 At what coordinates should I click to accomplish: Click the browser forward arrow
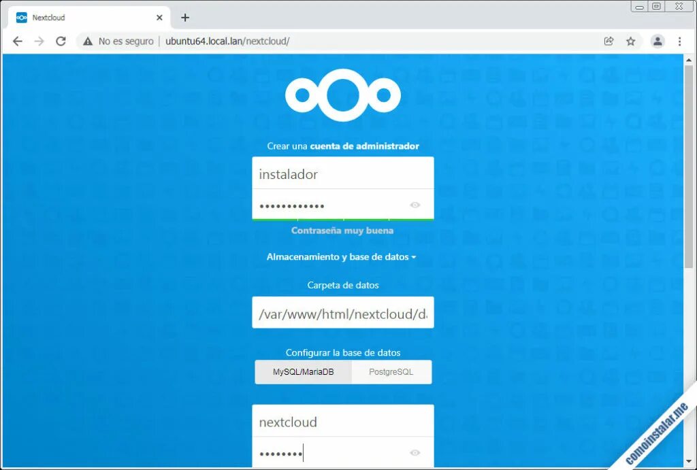pyautogui.click(x=39, y=41)
